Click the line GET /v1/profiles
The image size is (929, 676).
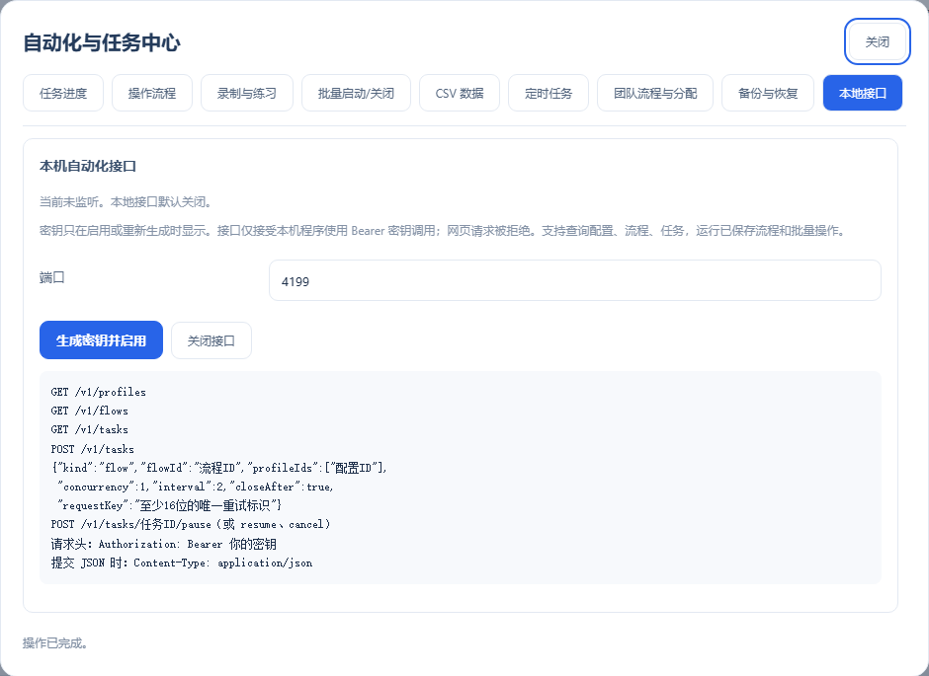coord(99,392)
